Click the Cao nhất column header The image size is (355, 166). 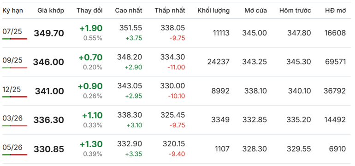129,11
